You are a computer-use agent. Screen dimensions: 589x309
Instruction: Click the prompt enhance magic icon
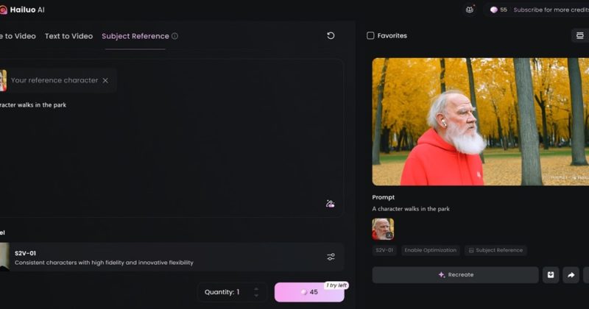(331, 204)
